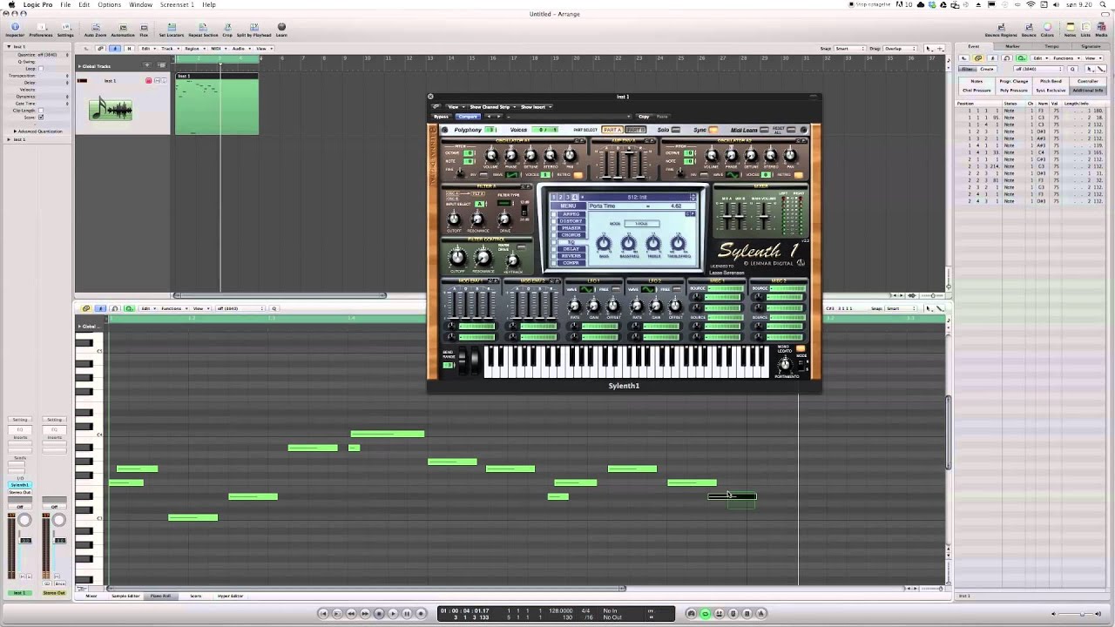Switch to the Mixer tab
This screenshot has width=1115, height=627.
coord(91,596)
